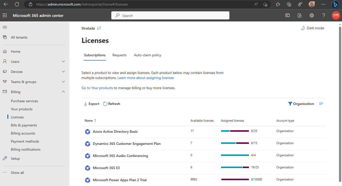Click Microsoft 365 E3 assigned licenses bar

pos(235,167)
